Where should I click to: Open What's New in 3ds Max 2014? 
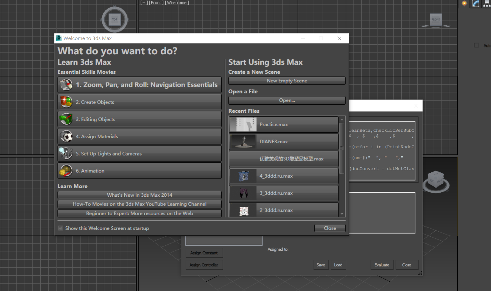click(x=139, y=195)
